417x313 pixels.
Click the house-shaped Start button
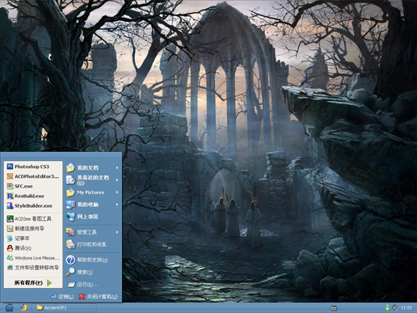(9, 307)
